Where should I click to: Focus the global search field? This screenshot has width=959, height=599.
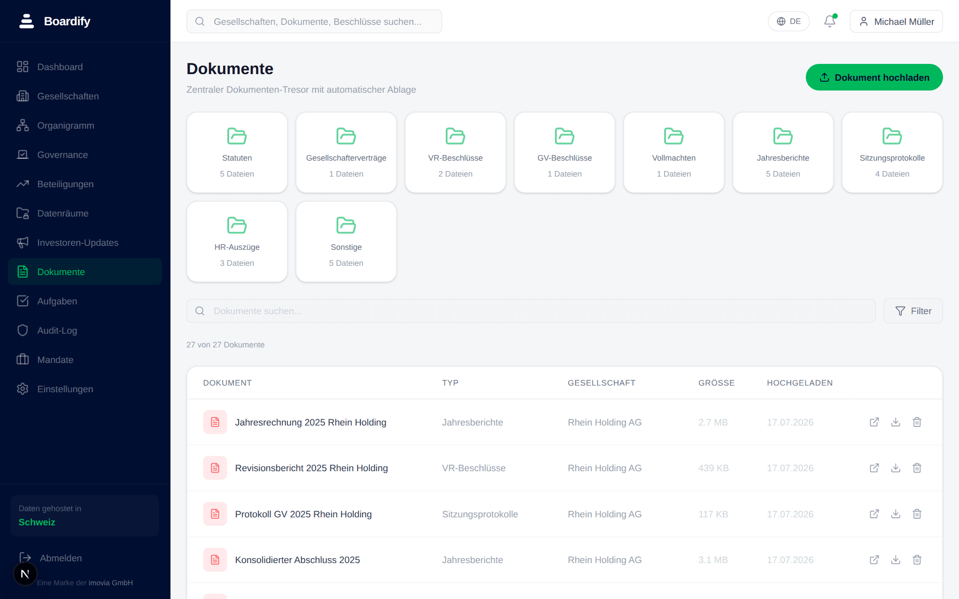coord(314,21)
